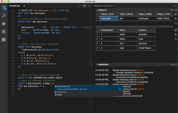Select the dbo cell in results grid
Screen dimensions: 178x113
coord(128,19)
